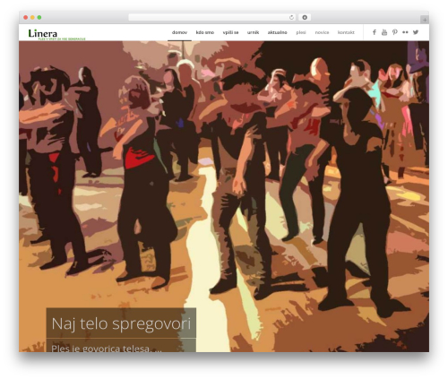
Task: Visit the Pinterest profile icon
Action: [395, 32]
